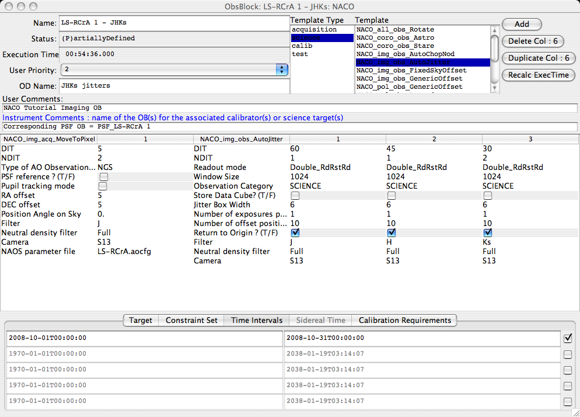Click the Status field
The image size is (580, 417).
point(174,39)
